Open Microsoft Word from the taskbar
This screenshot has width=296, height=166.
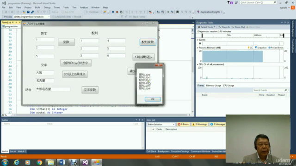[62, 162]
